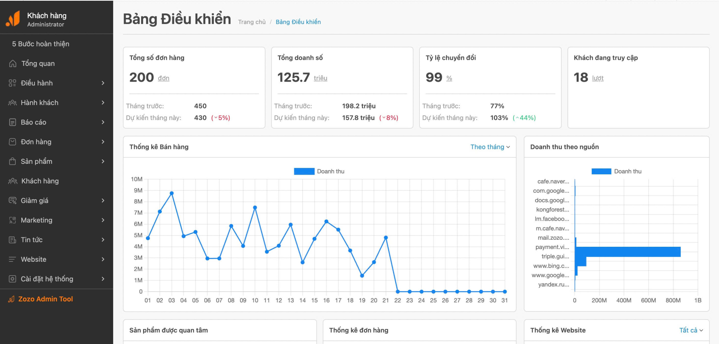Click the Báo cáo document icon
The image size is (719, 344).
pos(12,122)
